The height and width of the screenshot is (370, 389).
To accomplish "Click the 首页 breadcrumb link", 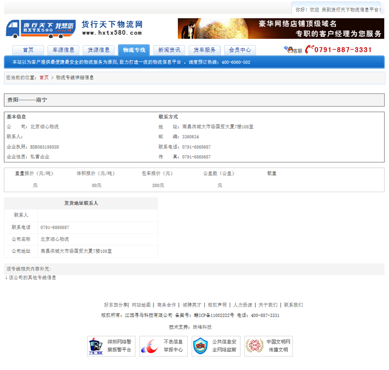I will pos(44,78).
